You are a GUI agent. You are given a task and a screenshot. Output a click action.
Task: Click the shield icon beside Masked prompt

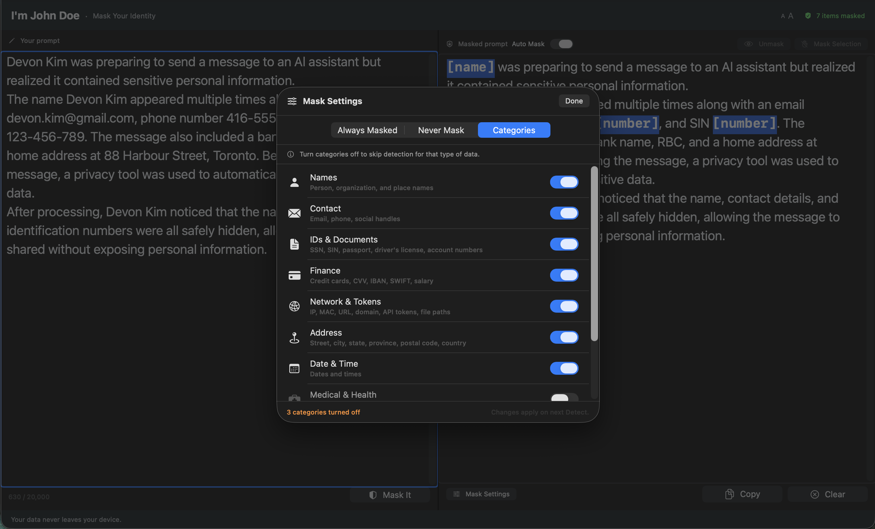(449, 44)
